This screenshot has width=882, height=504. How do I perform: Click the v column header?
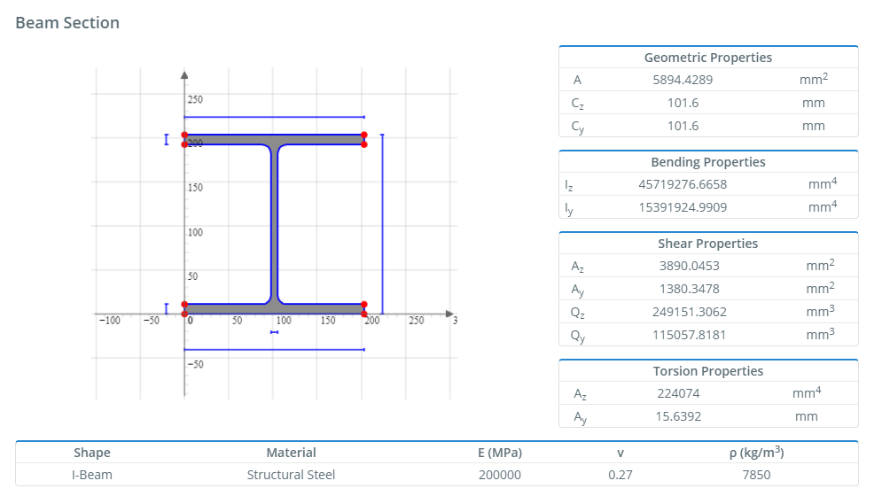(620, 453)
